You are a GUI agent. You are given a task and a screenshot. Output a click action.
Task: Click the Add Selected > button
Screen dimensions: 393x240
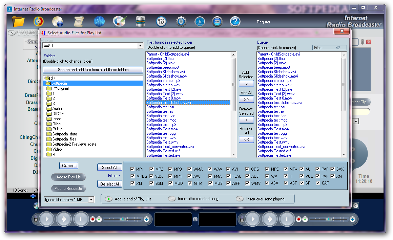[246, 84]
